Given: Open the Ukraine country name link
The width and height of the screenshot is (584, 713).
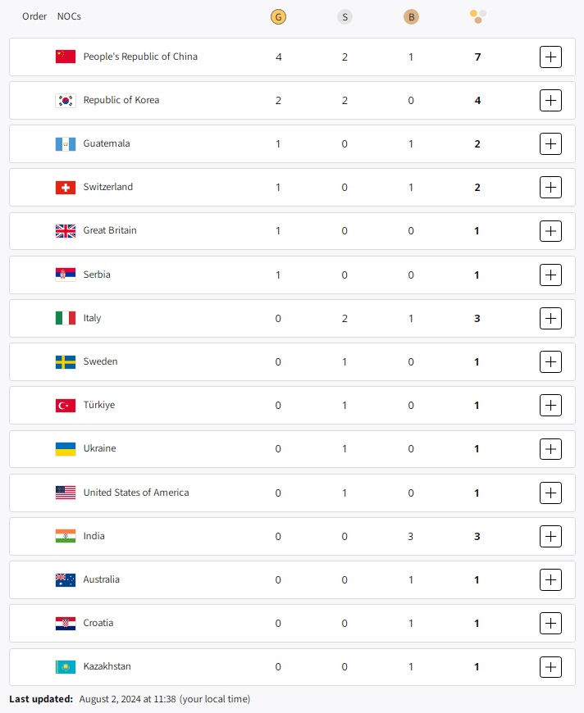Looking at the screenshot, I should (x=99, y=449).
